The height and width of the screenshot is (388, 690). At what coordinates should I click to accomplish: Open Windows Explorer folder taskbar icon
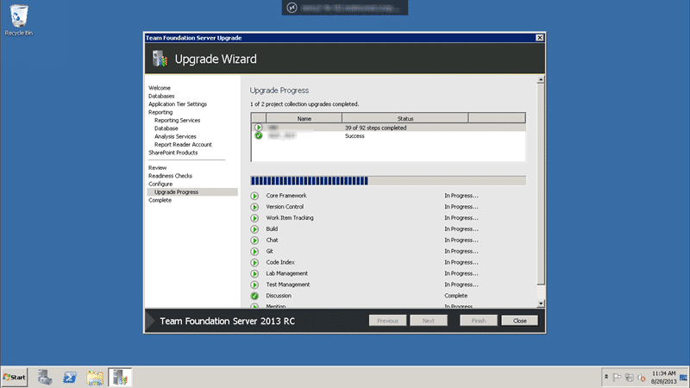(95, 378)
